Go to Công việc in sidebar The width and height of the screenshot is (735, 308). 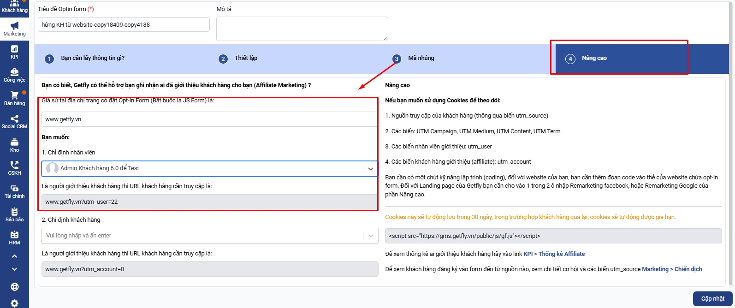(x=14, y=75)
